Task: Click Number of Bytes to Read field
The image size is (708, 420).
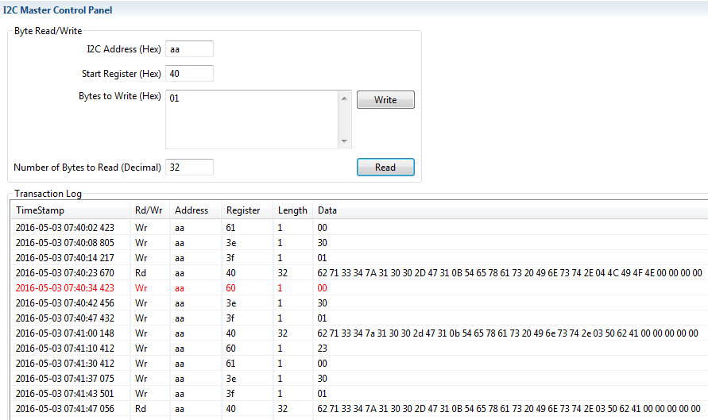Action: pyautogui.click(x=189, y=168)
